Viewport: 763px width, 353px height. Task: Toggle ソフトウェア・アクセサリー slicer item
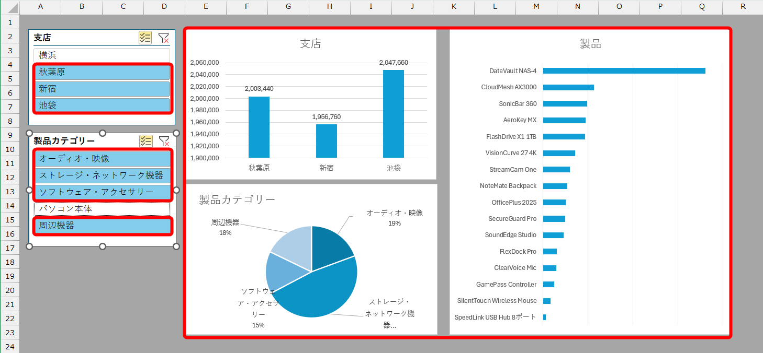tap(103, 192)
